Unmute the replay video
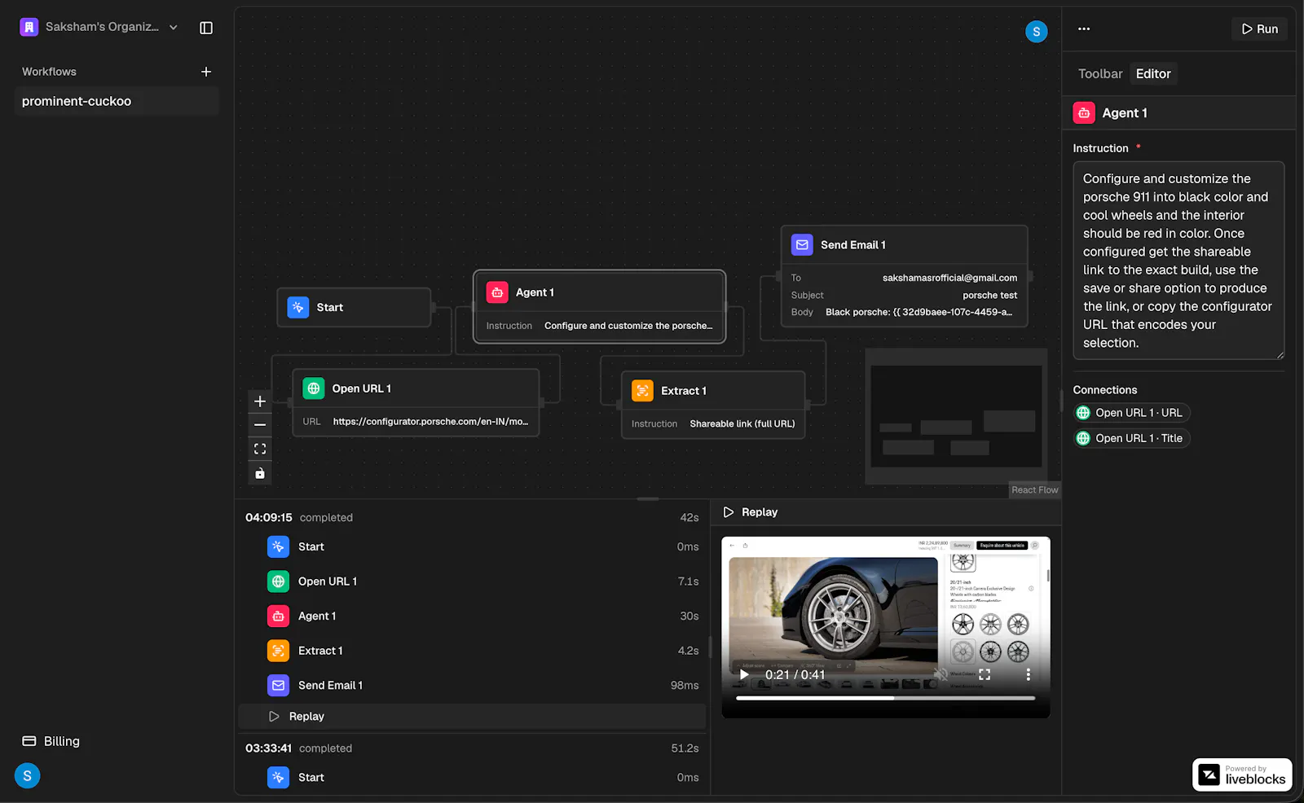 click(x=941, y=674)
